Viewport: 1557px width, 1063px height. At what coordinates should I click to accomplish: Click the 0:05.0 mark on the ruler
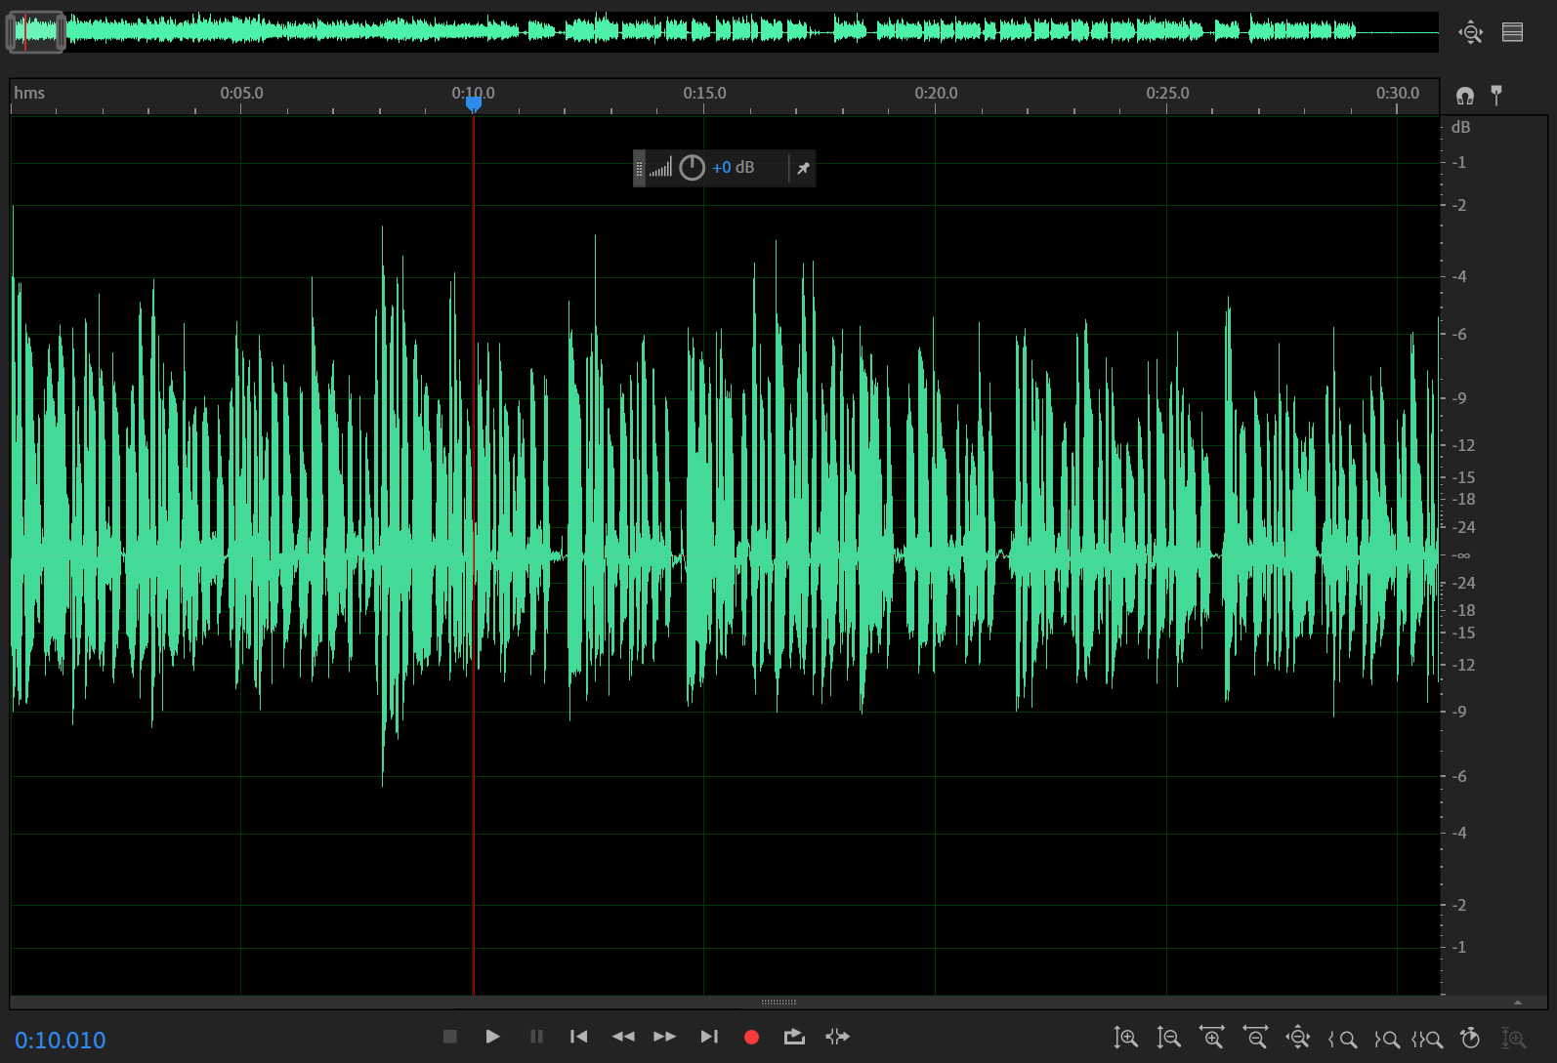(x=241, y=93)
